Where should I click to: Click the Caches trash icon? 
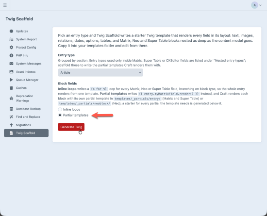[12, 88]
